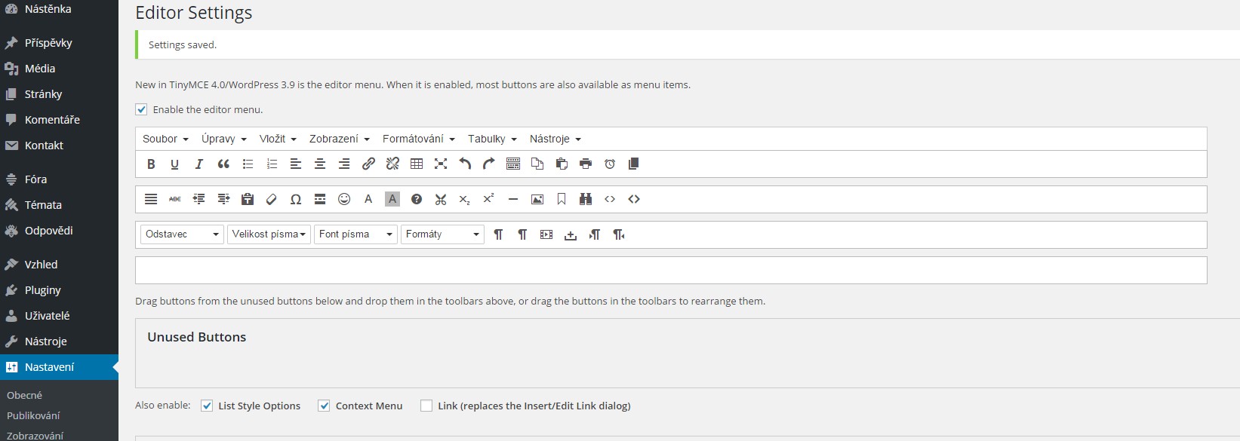Click the subscript X icon
This screenshot has width=1240, height=441.
point(465,200)
